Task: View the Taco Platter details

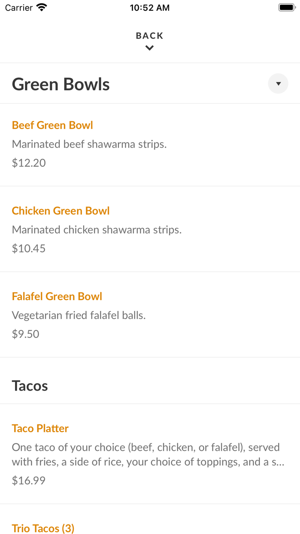Action: click(x=40, y=428)
